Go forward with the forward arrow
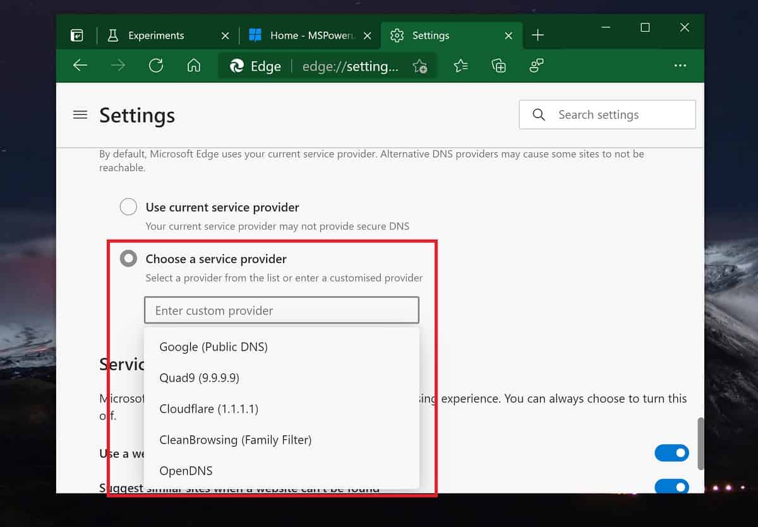The height and width of the screenshot is (527, 758). 118,66
